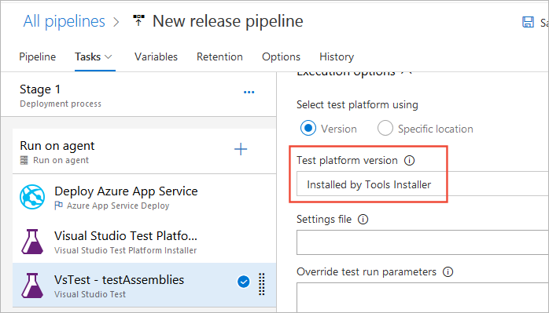
Task: Click the Visual Studio Test Platform flask icon
Action: click(32, 242)
